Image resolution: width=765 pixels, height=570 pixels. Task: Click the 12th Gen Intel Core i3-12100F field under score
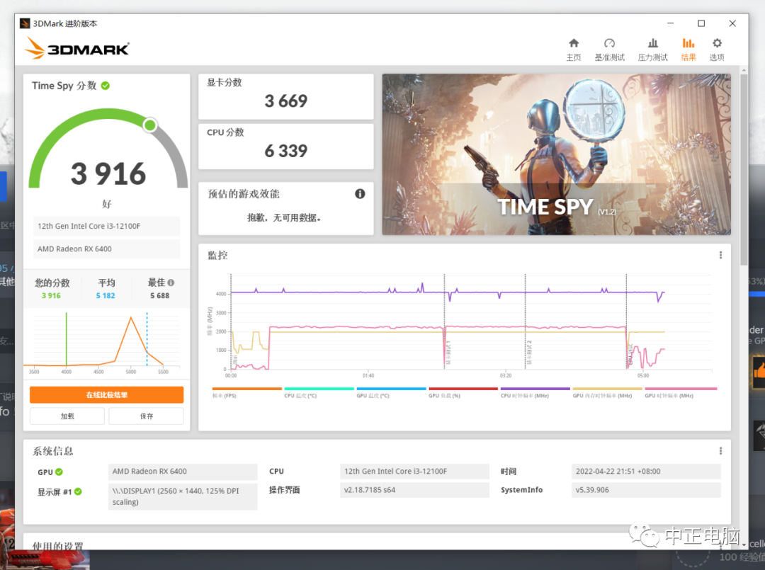[106, 227]
